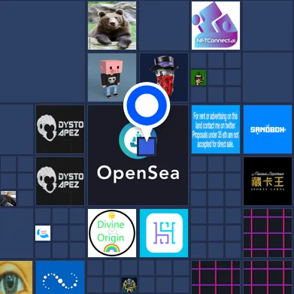
Task: Select the upper Dysto Apez tile
Action: pos(60,129)
